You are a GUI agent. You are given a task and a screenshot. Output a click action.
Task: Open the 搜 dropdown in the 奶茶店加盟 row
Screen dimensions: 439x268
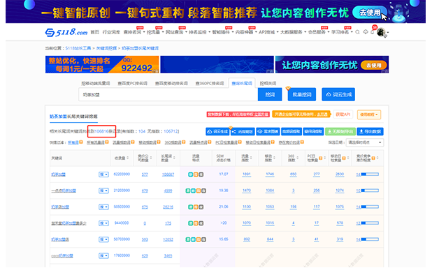coord(103,207)
